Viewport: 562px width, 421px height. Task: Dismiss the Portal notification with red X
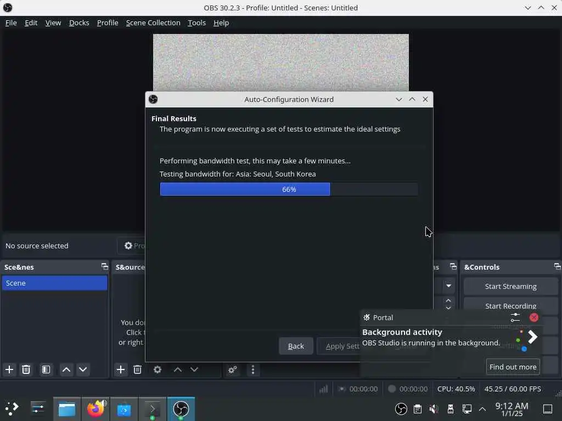tap(533, 317)
